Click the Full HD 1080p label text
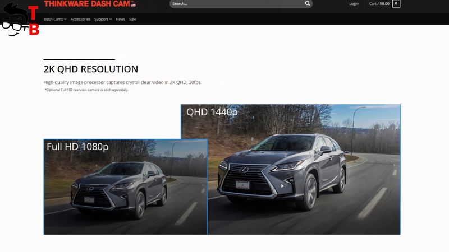Image resolution: width=449 pixels, height=252 pixels. [77, 147]
